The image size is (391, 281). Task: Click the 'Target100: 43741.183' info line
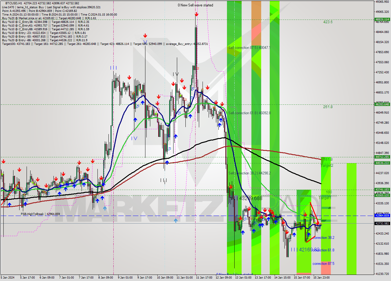tap(16, 44)
